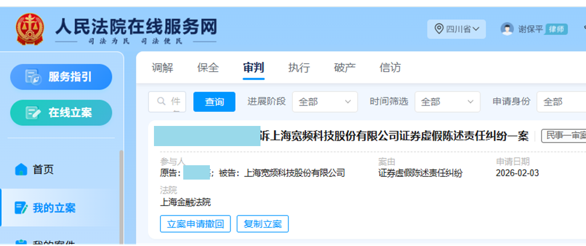The width and height of the screenshot is (586, 246).
Task: Open the 信访 tab
Action: click(390, 68)
